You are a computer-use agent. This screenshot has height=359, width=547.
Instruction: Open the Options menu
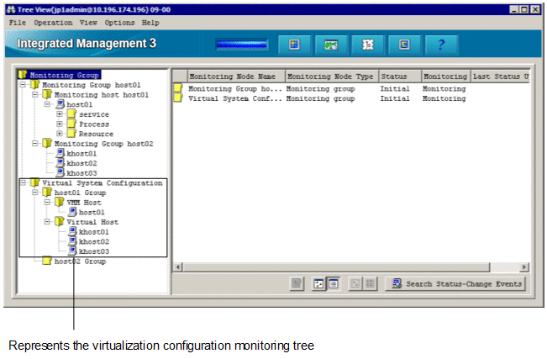pyautogui.click(x=119, y=23)
